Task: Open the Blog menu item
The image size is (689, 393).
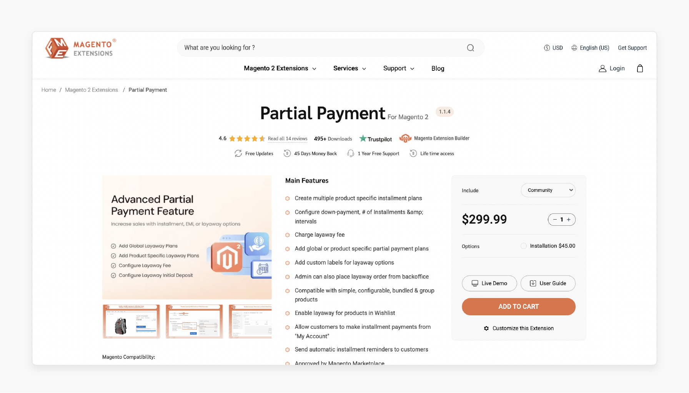Action: (x=438, y=68)
